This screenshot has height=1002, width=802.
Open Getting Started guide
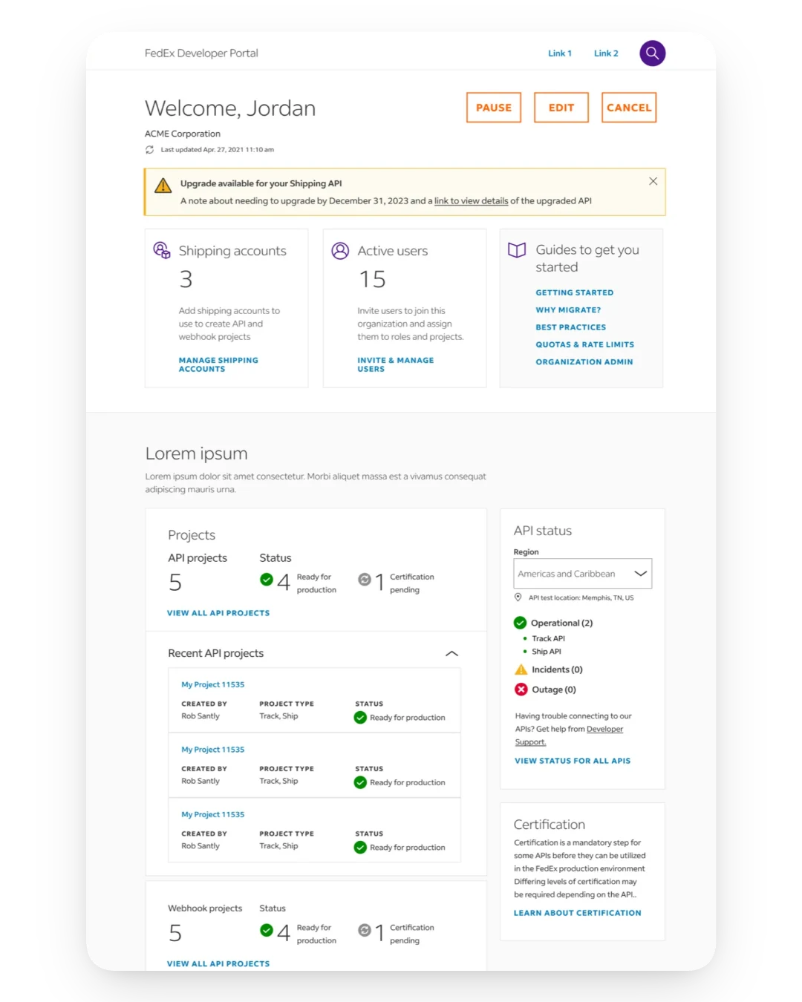575,292
